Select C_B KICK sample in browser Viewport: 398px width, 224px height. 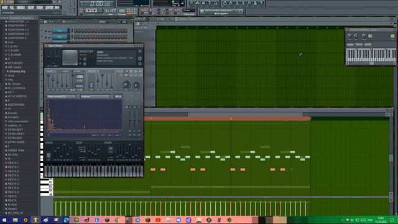(x=13, y=50)
